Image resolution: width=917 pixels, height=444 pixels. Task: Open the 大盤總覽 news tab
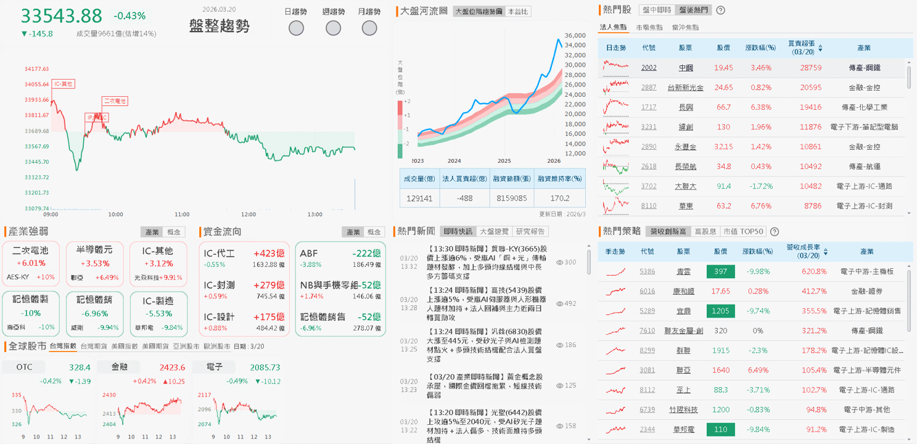tap(494, 232)
